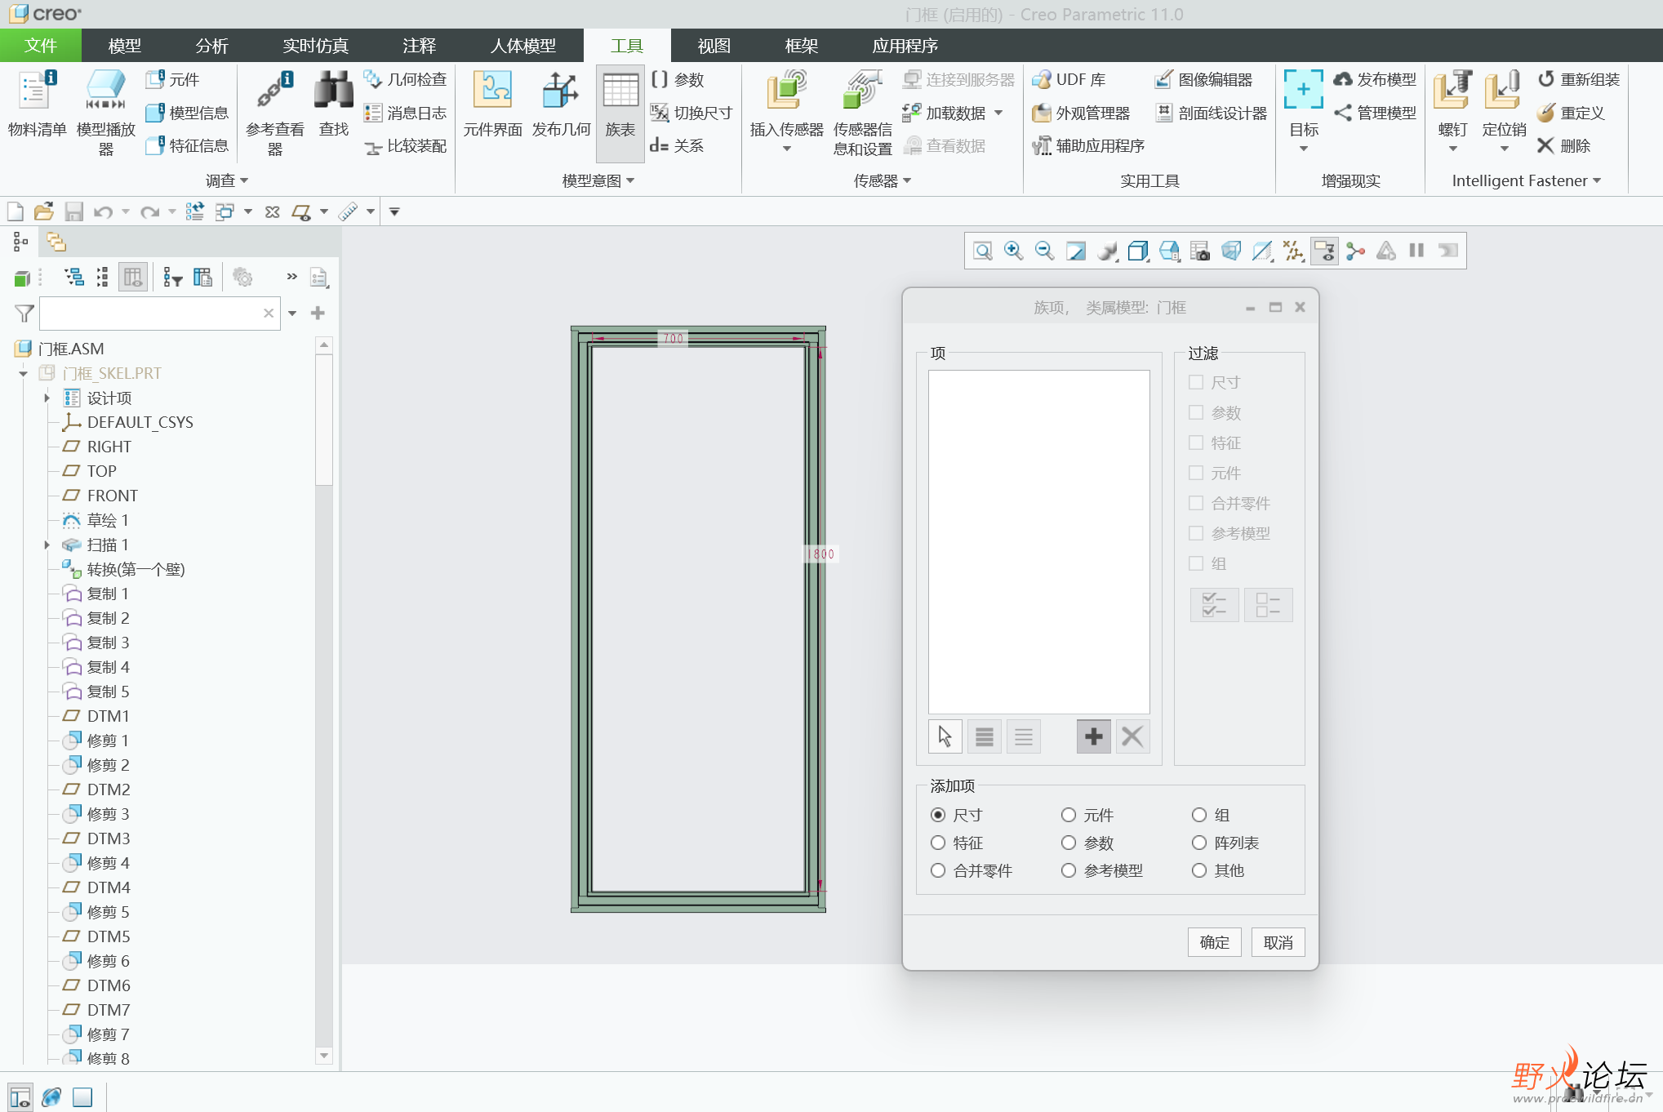Image resolution: width=1663 pixels, height=1112 pixels.
Task: Select 转换(第一个壁) in model tree
Action: 136,569
